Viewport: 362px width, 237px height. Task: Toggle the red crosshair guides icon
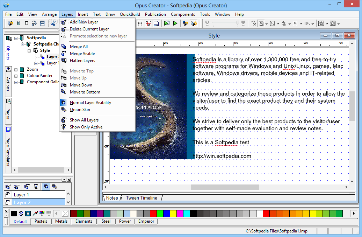[148, 23]
